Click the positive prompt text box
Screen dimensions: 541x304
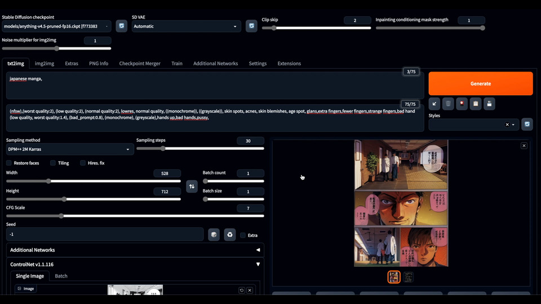pos(215,86)
